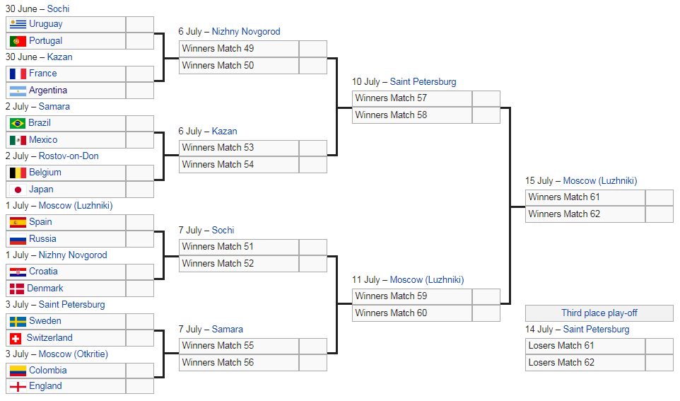Click the Sweden flag icon
Viewport: 680px width, 401px height.
18,321
